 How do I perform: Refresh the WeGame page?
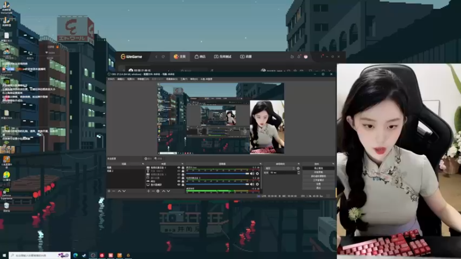163,56
